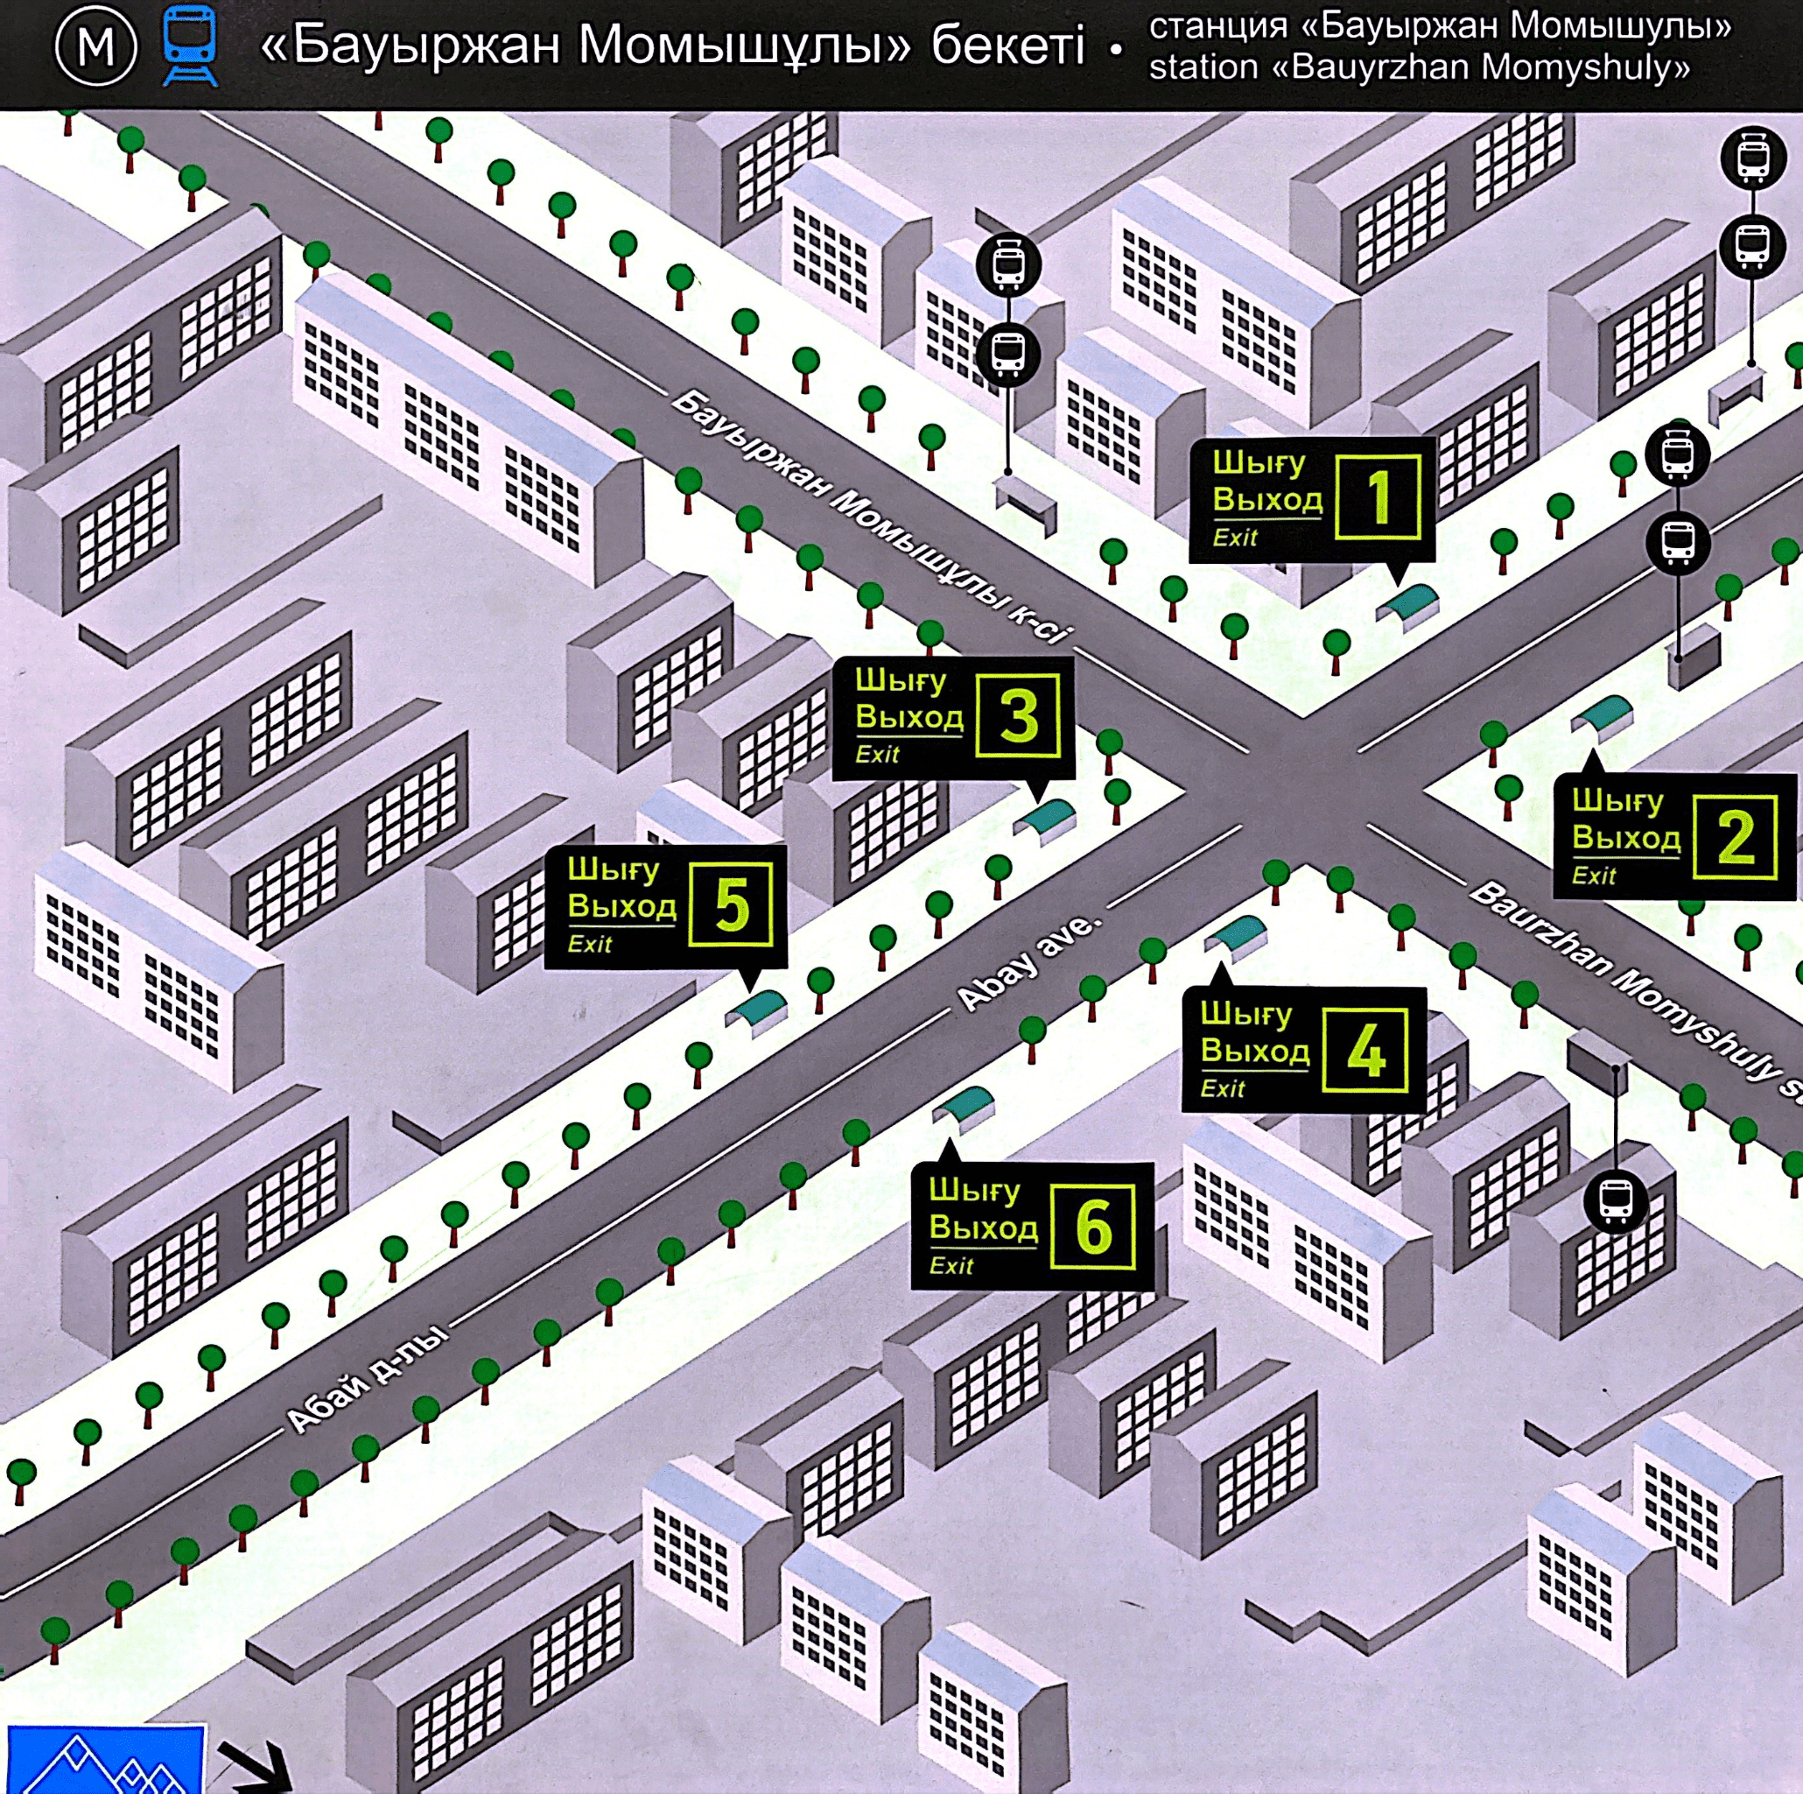Click the Metro M circle logo
This screenshot has width=1803, height=1794.
pyautogui.click(x=96, y=46)
